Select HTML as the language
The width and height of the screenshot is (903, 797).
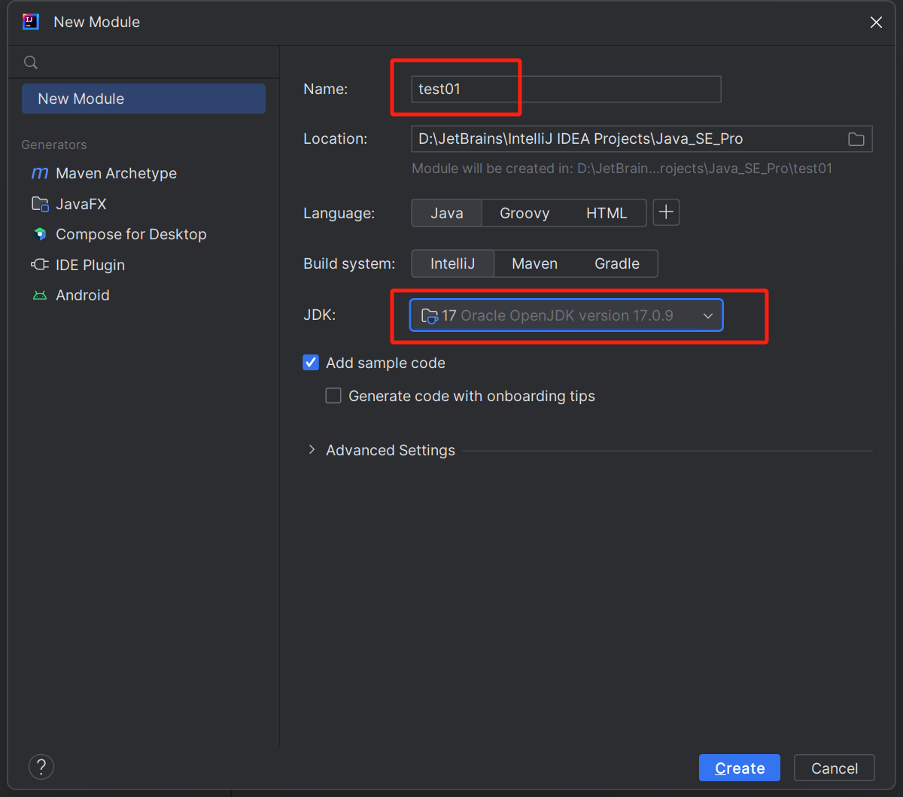point(607,213)
